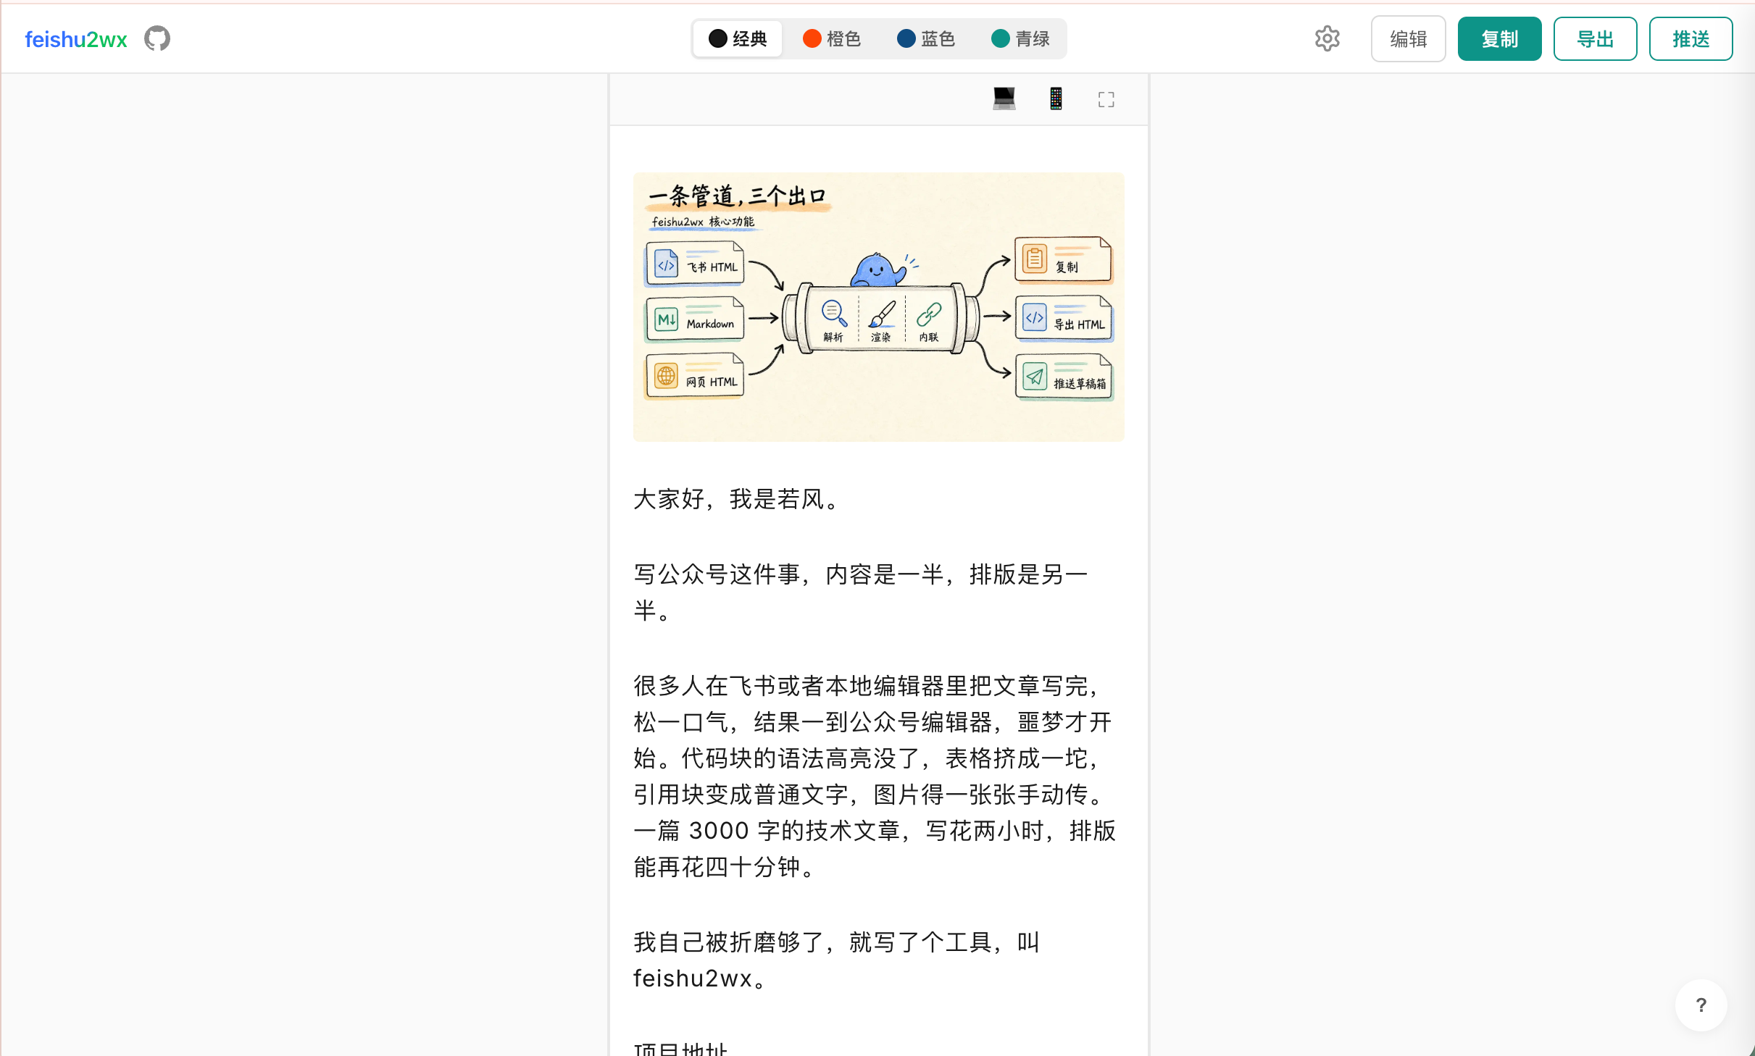Select the 青绿 teal theme
This screenshot has height=1056, width=1755.
click(1021, 39)
